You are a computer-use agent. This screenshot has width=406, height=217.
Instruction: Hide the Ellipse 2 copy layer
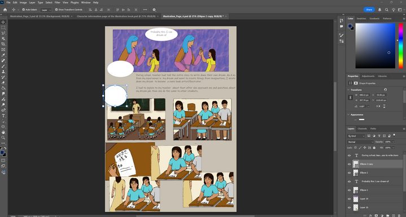(349, 164)
